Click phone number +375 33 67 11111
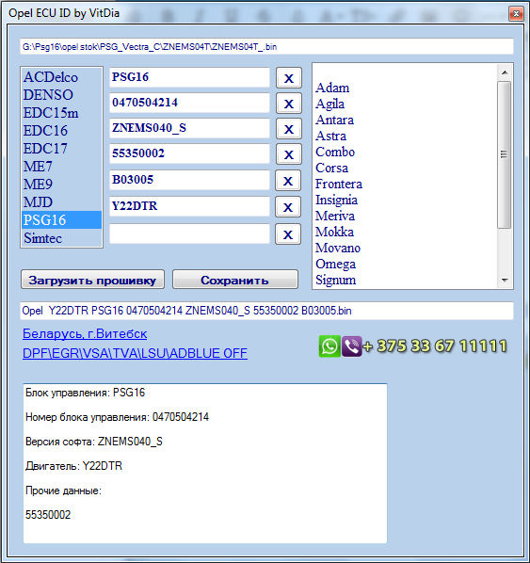Screen dimensions: 530x563 (435, 346)
